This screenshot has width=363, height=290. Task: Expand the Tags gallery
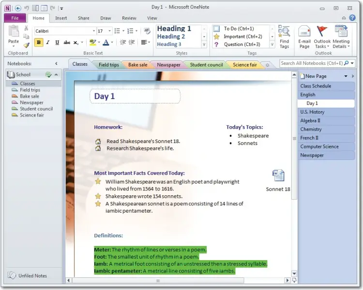point(272,44)
